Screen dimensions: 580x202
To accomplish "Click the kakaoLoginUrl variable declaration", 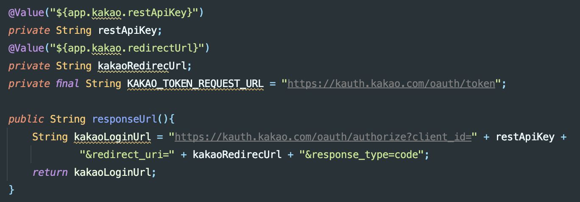I will coord(112,137).
